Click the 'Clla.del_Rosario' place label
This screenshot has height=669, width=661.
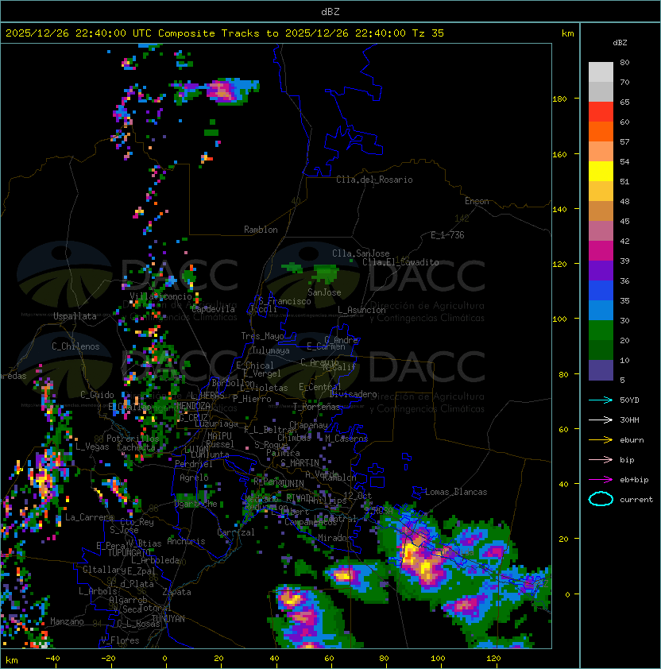click(374, 180)
